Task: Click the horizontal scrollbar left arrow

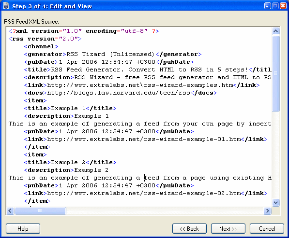Action: coord(10,210)
